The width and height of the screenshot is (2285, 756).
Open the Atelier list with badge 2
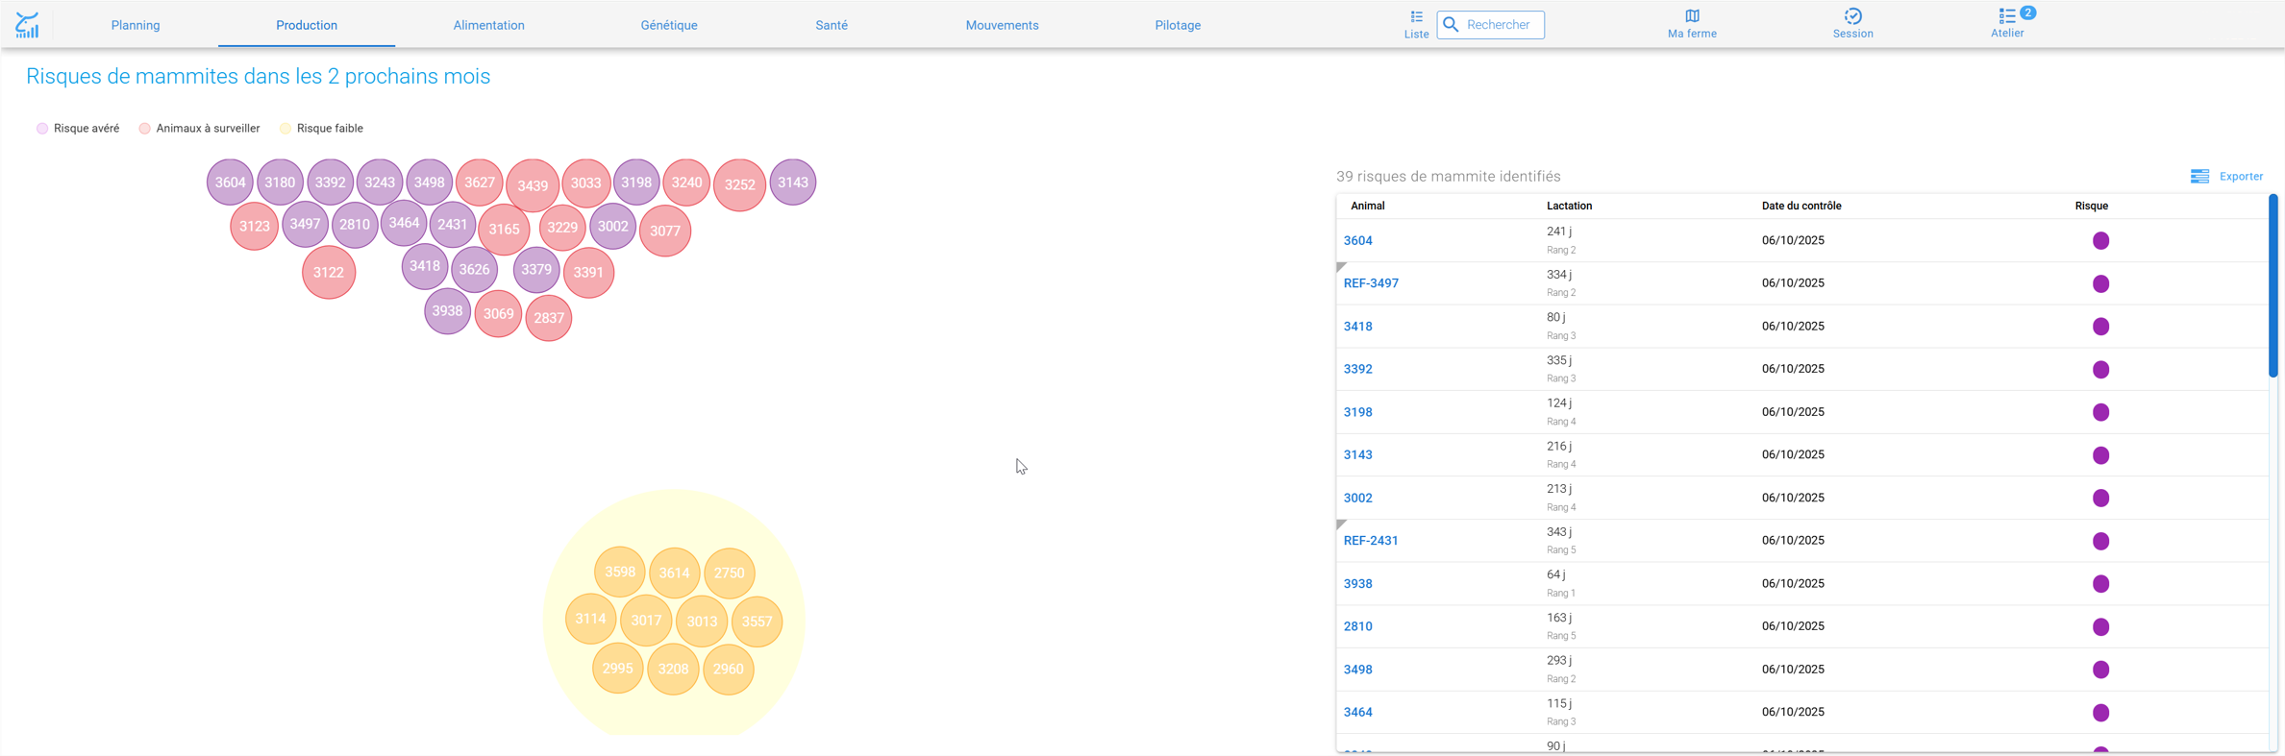tap(2007, 16)
